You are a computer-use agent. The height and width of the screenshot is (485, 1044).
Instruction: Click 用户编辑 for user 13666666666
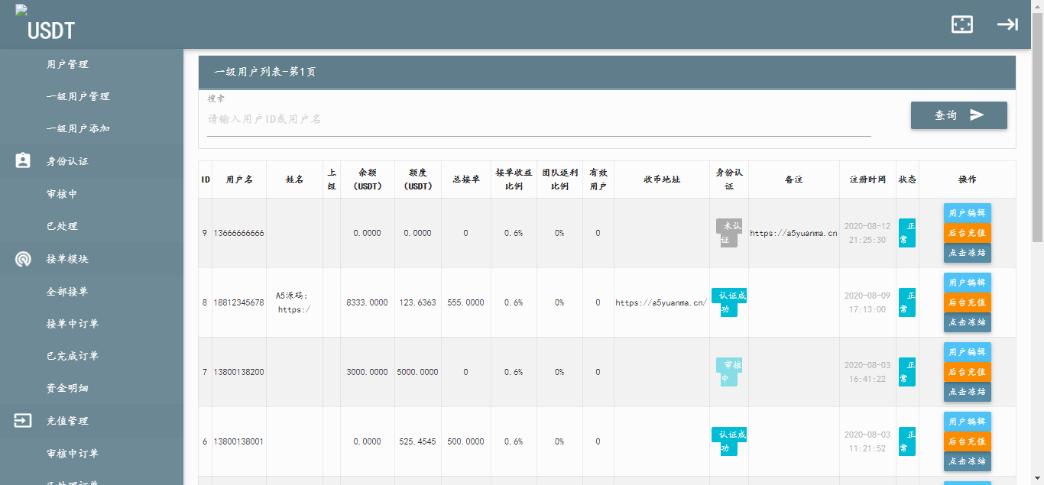click(x=967, y=213)
